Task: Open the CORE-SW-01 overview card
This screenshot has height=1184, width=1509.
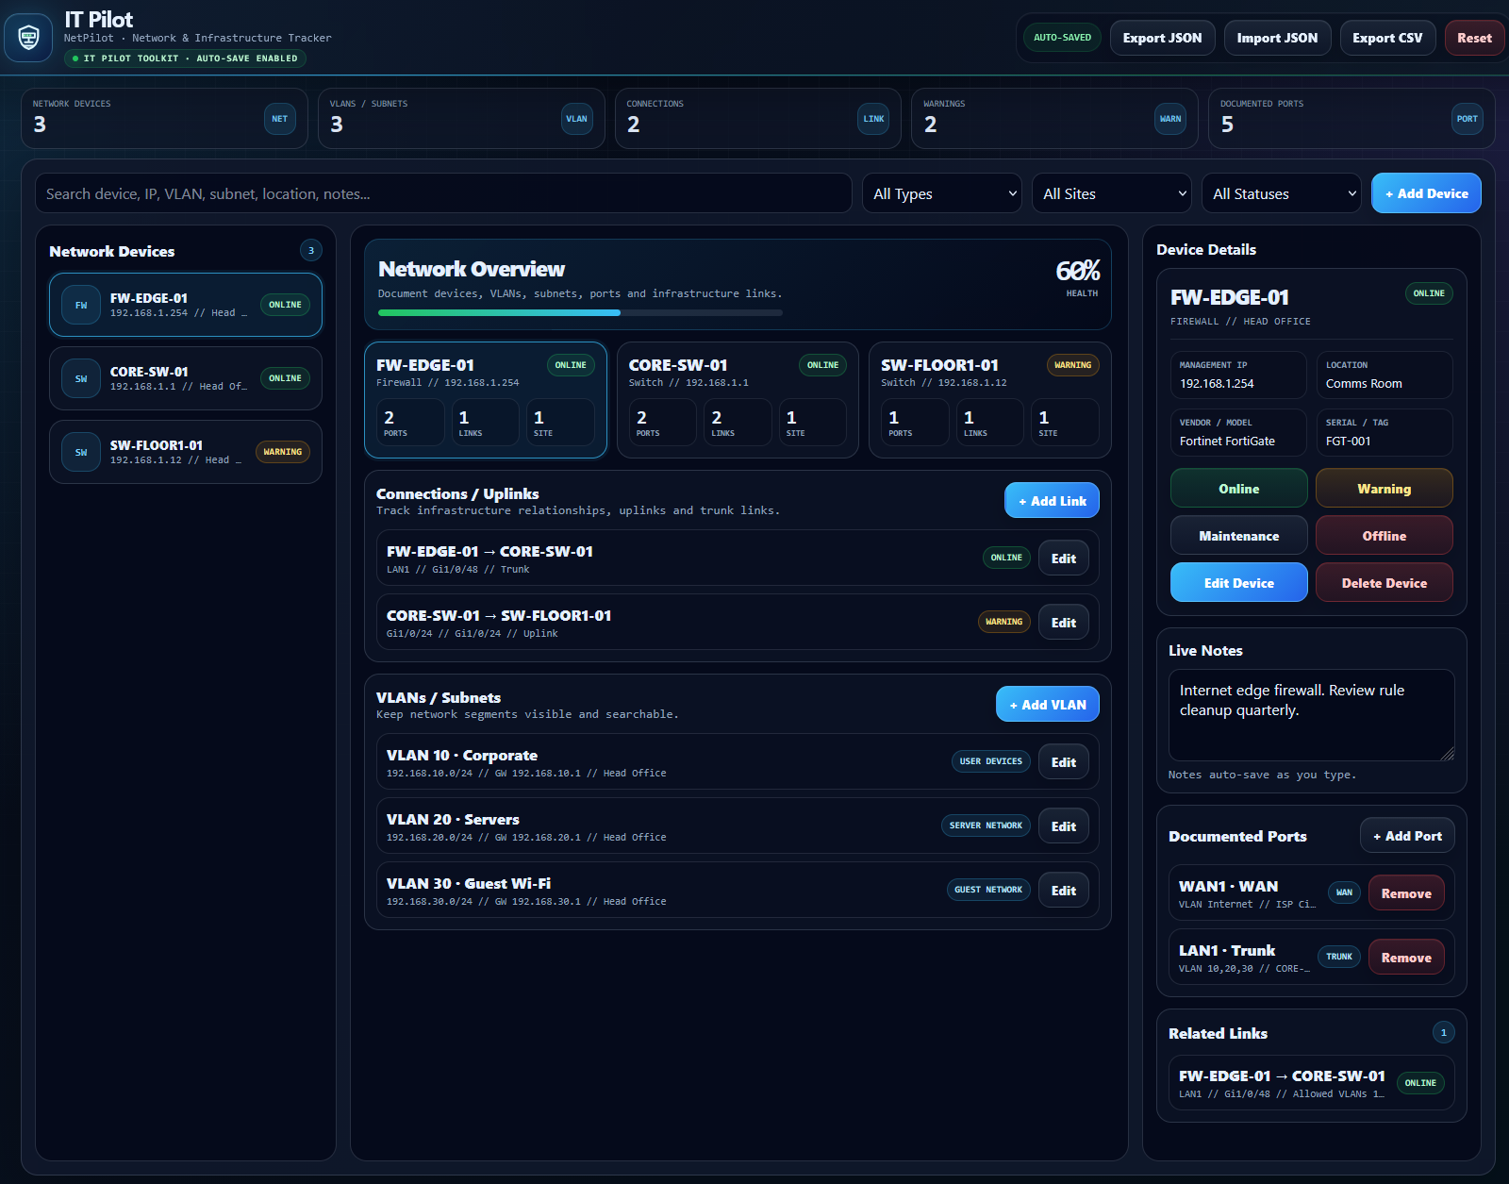Action: coord(738,400)
